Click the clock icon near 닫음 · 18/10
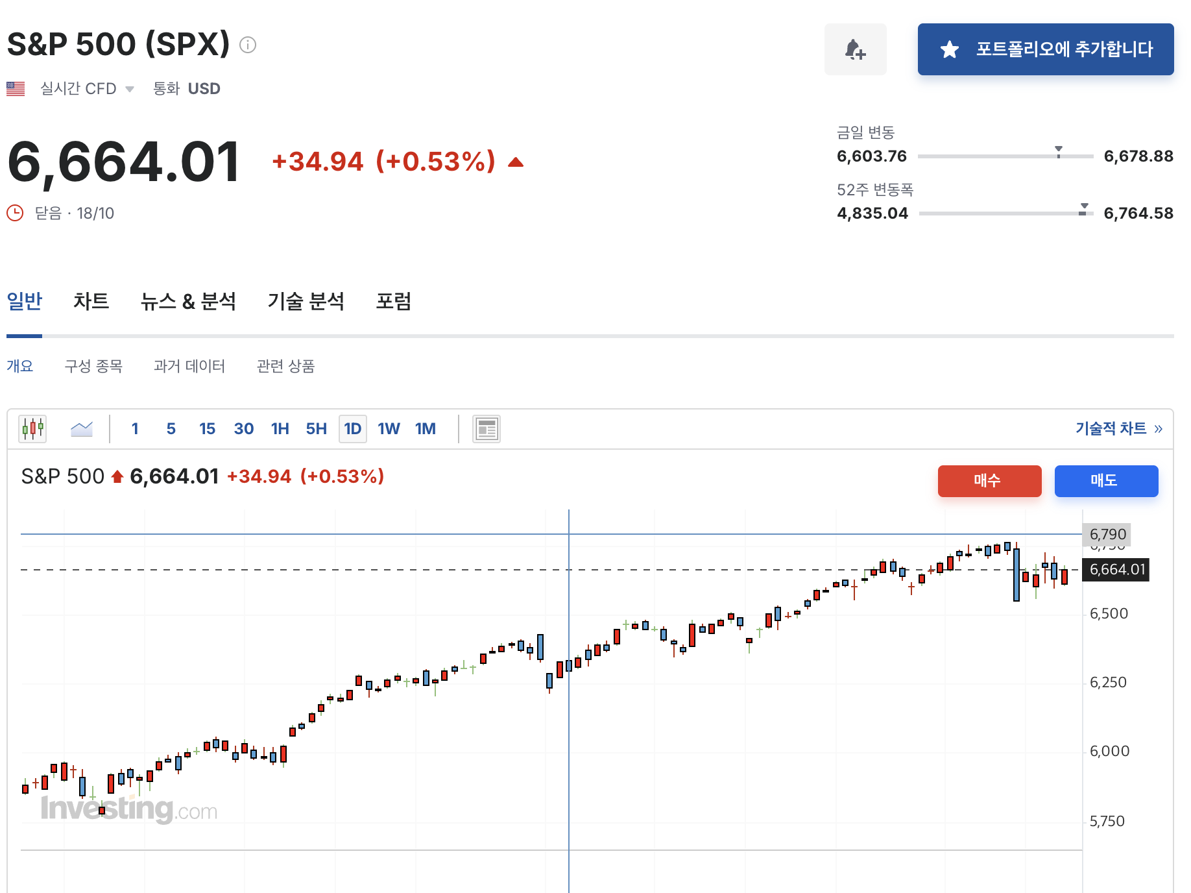The width and height of the screenshot is (1191, 893). pyautogui.click(x=14, y=213)
